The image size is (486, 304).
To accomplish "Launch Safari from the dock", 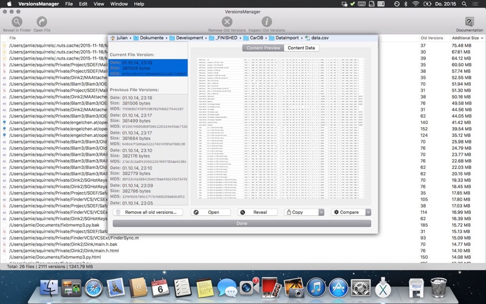I will coord(94,288).
